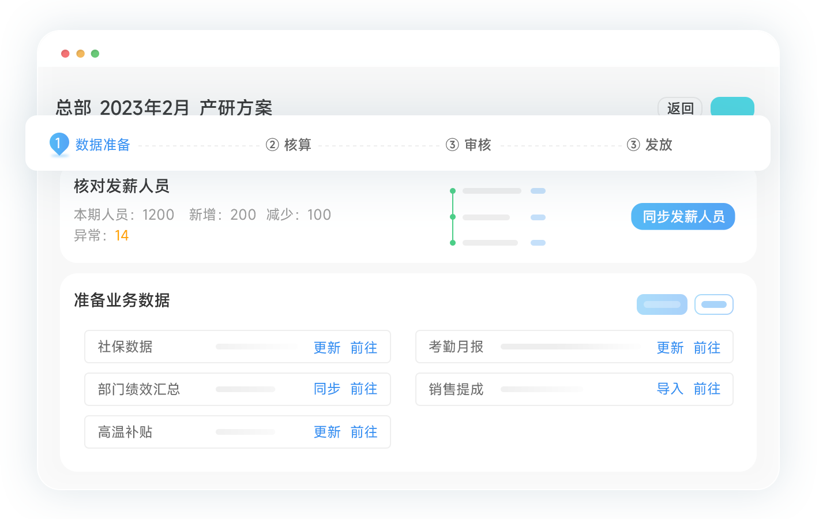The image size is (819, 519).
Task: Go to the 审核 step
Action: tap(477, 145)
